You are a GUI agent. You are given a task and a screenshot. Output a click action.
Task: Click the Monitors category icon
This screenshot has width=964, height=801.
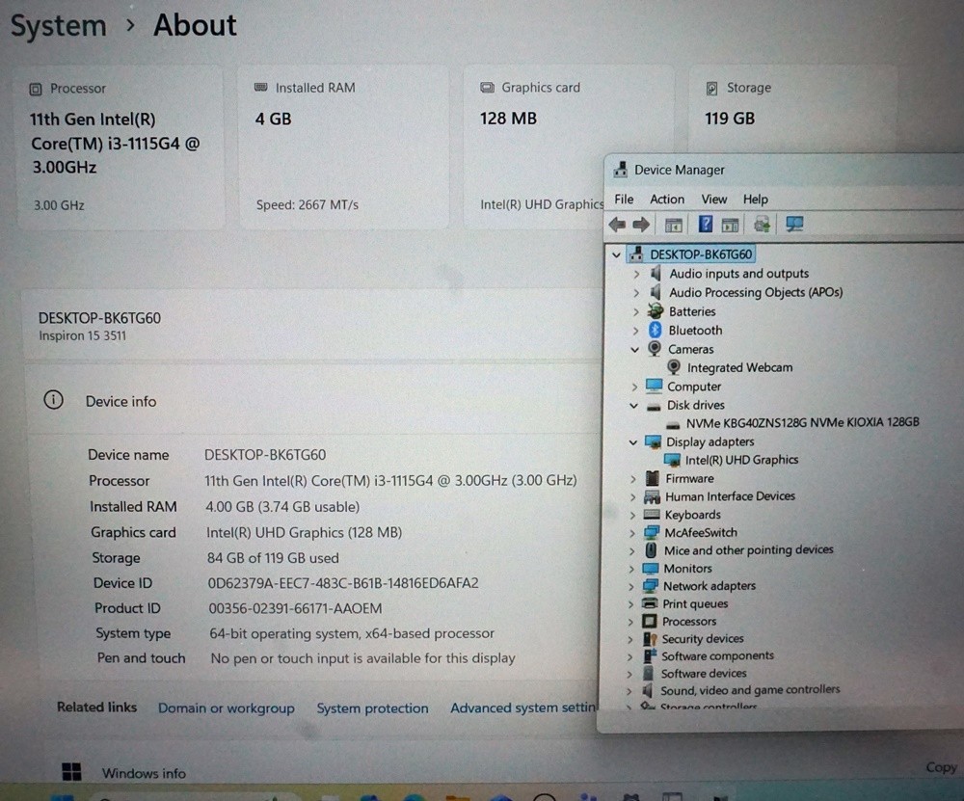pos(651,568)
